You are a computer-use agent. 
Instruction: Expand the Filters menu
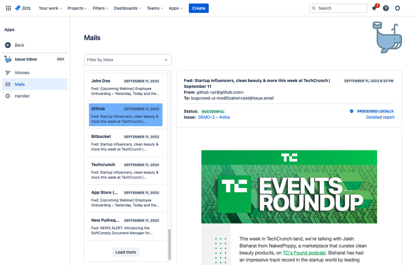(x=101, y=8)
